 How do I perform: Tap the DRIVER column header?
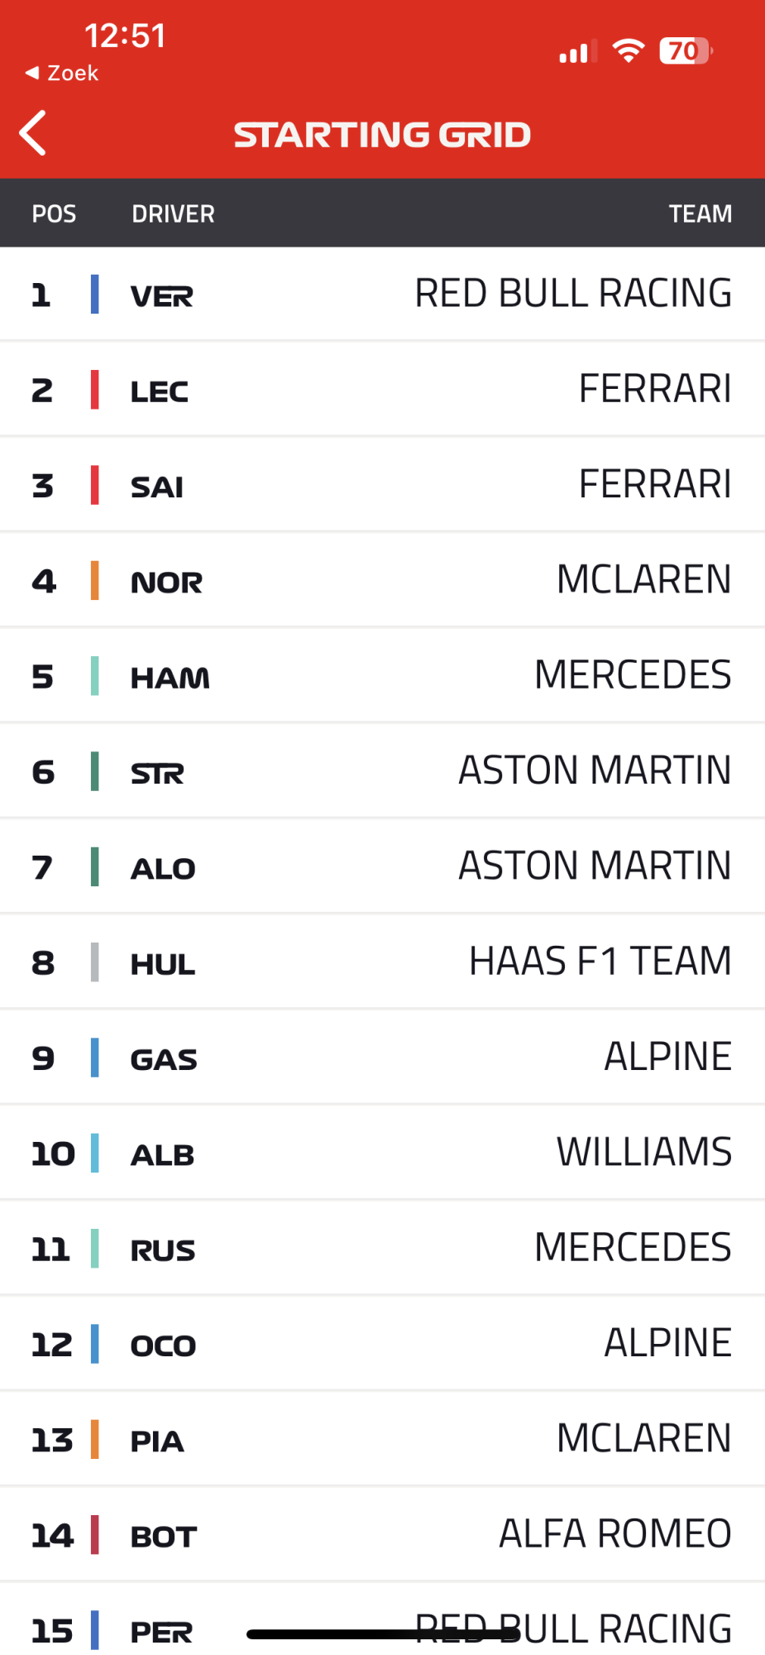click(173, 214)
